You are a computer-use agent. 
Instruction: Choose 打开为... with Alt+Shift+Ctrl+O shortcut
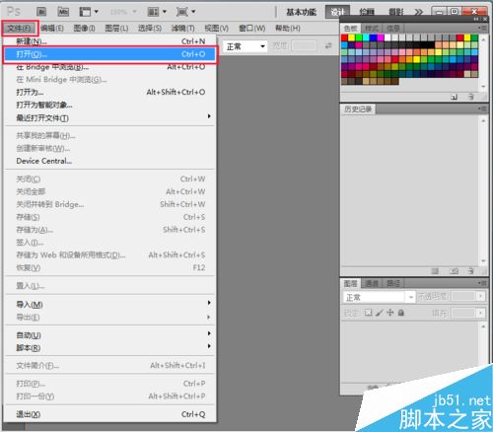pos(109,92)
